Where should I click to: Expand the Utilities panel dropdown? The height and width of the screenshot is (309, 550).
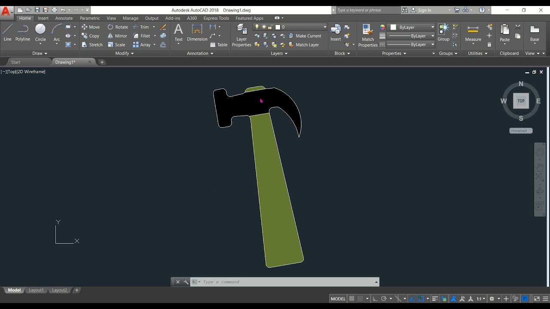(x=478, y=53)
